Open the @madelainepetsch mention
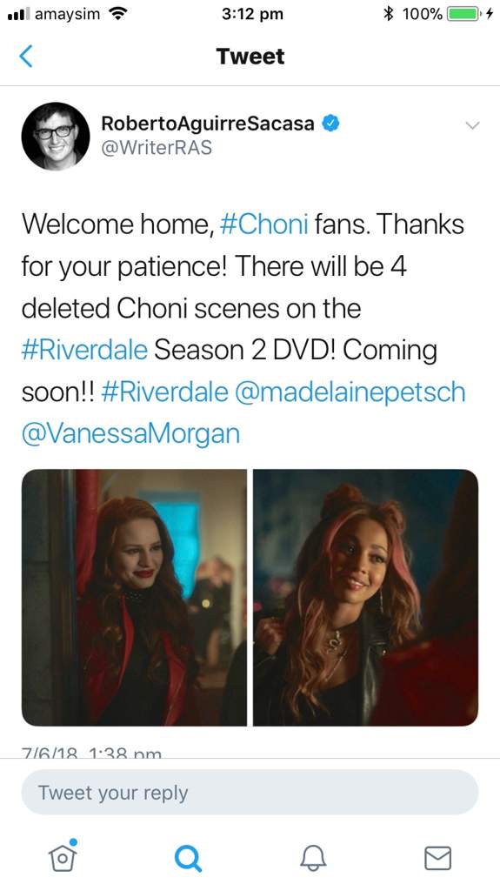 click(350, 392)
